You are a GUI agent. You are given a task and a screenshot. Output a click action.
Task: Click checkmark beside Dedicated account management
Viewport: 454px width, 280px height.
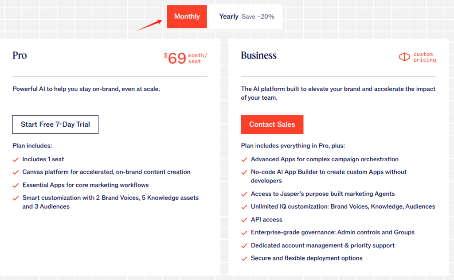[244, 245]
